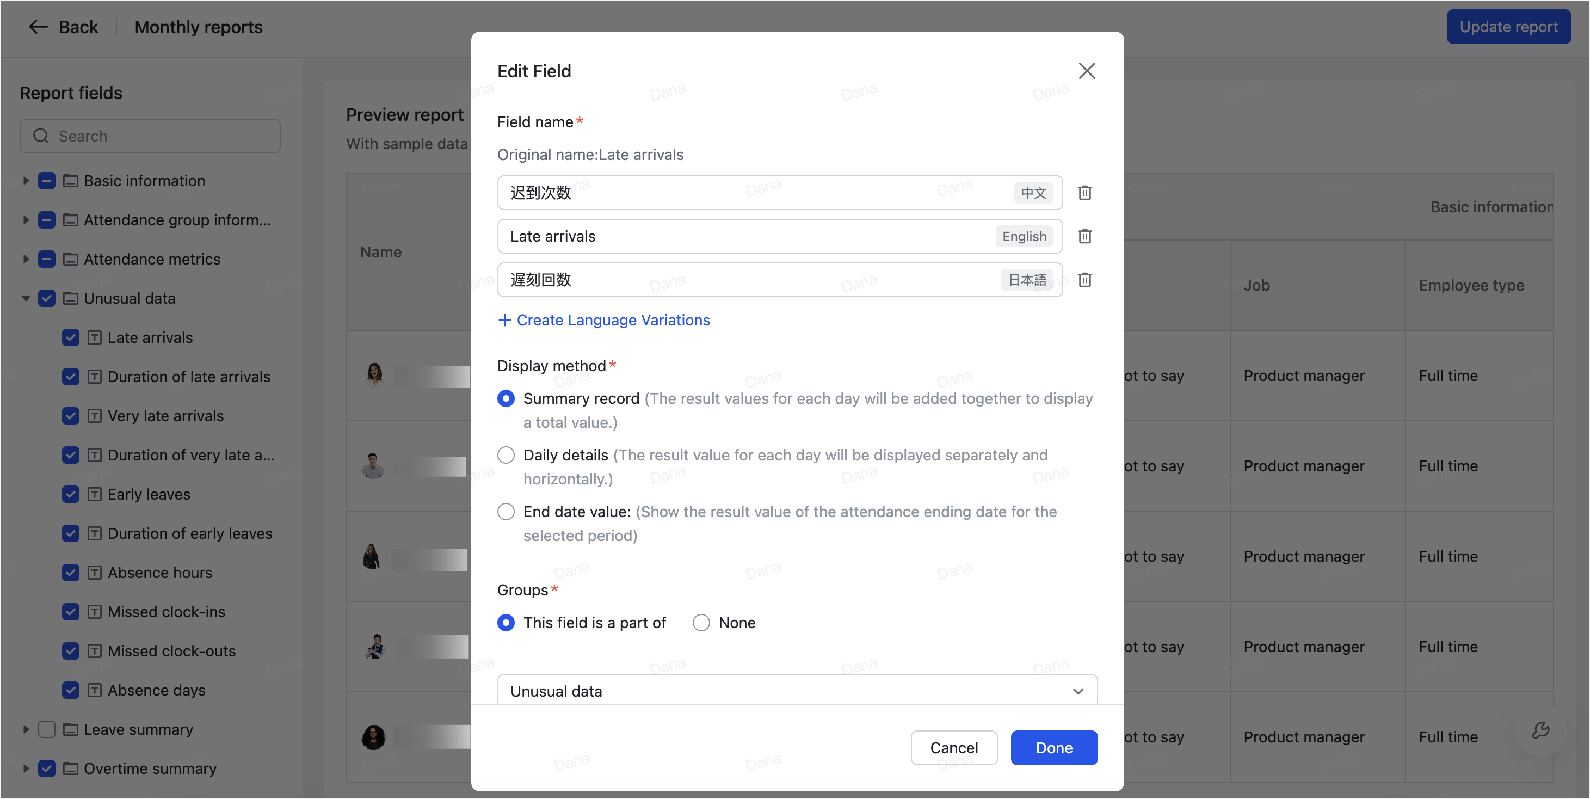Click the back arrow next to Monthly reports
This screenshot has width=1590, height=799.
pyautogui.click(x=38, y=27)
